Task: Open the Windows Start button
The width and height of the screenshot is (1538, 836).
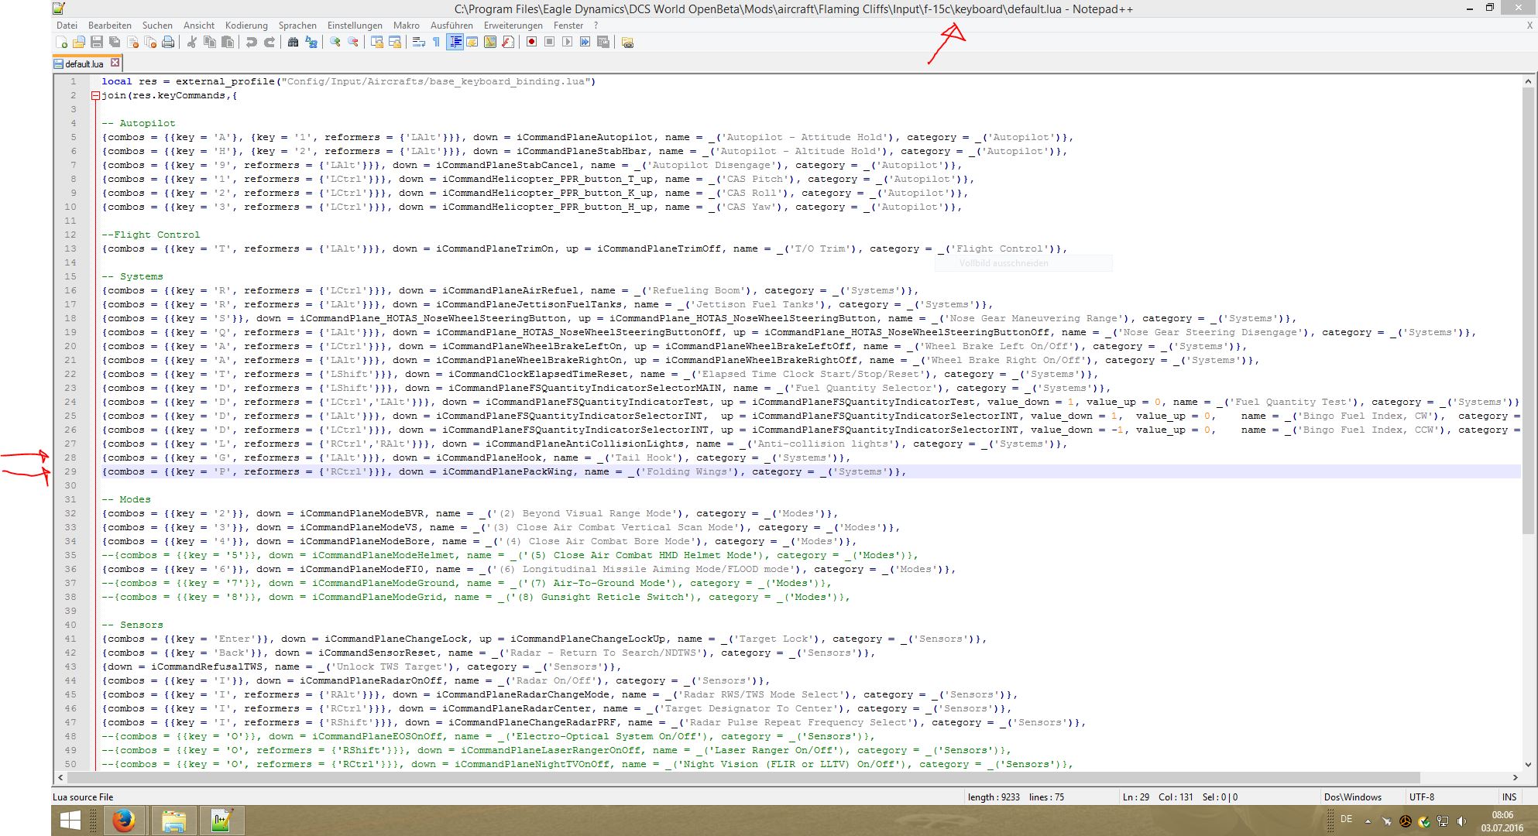Action: point(70,821)
